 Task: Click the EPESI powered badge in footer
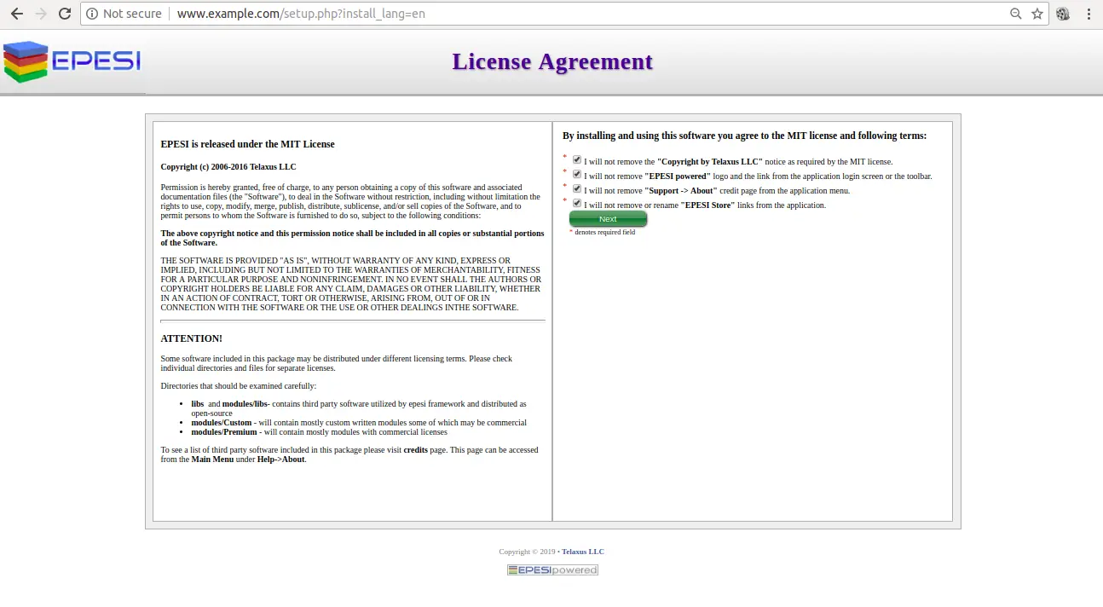552,569
